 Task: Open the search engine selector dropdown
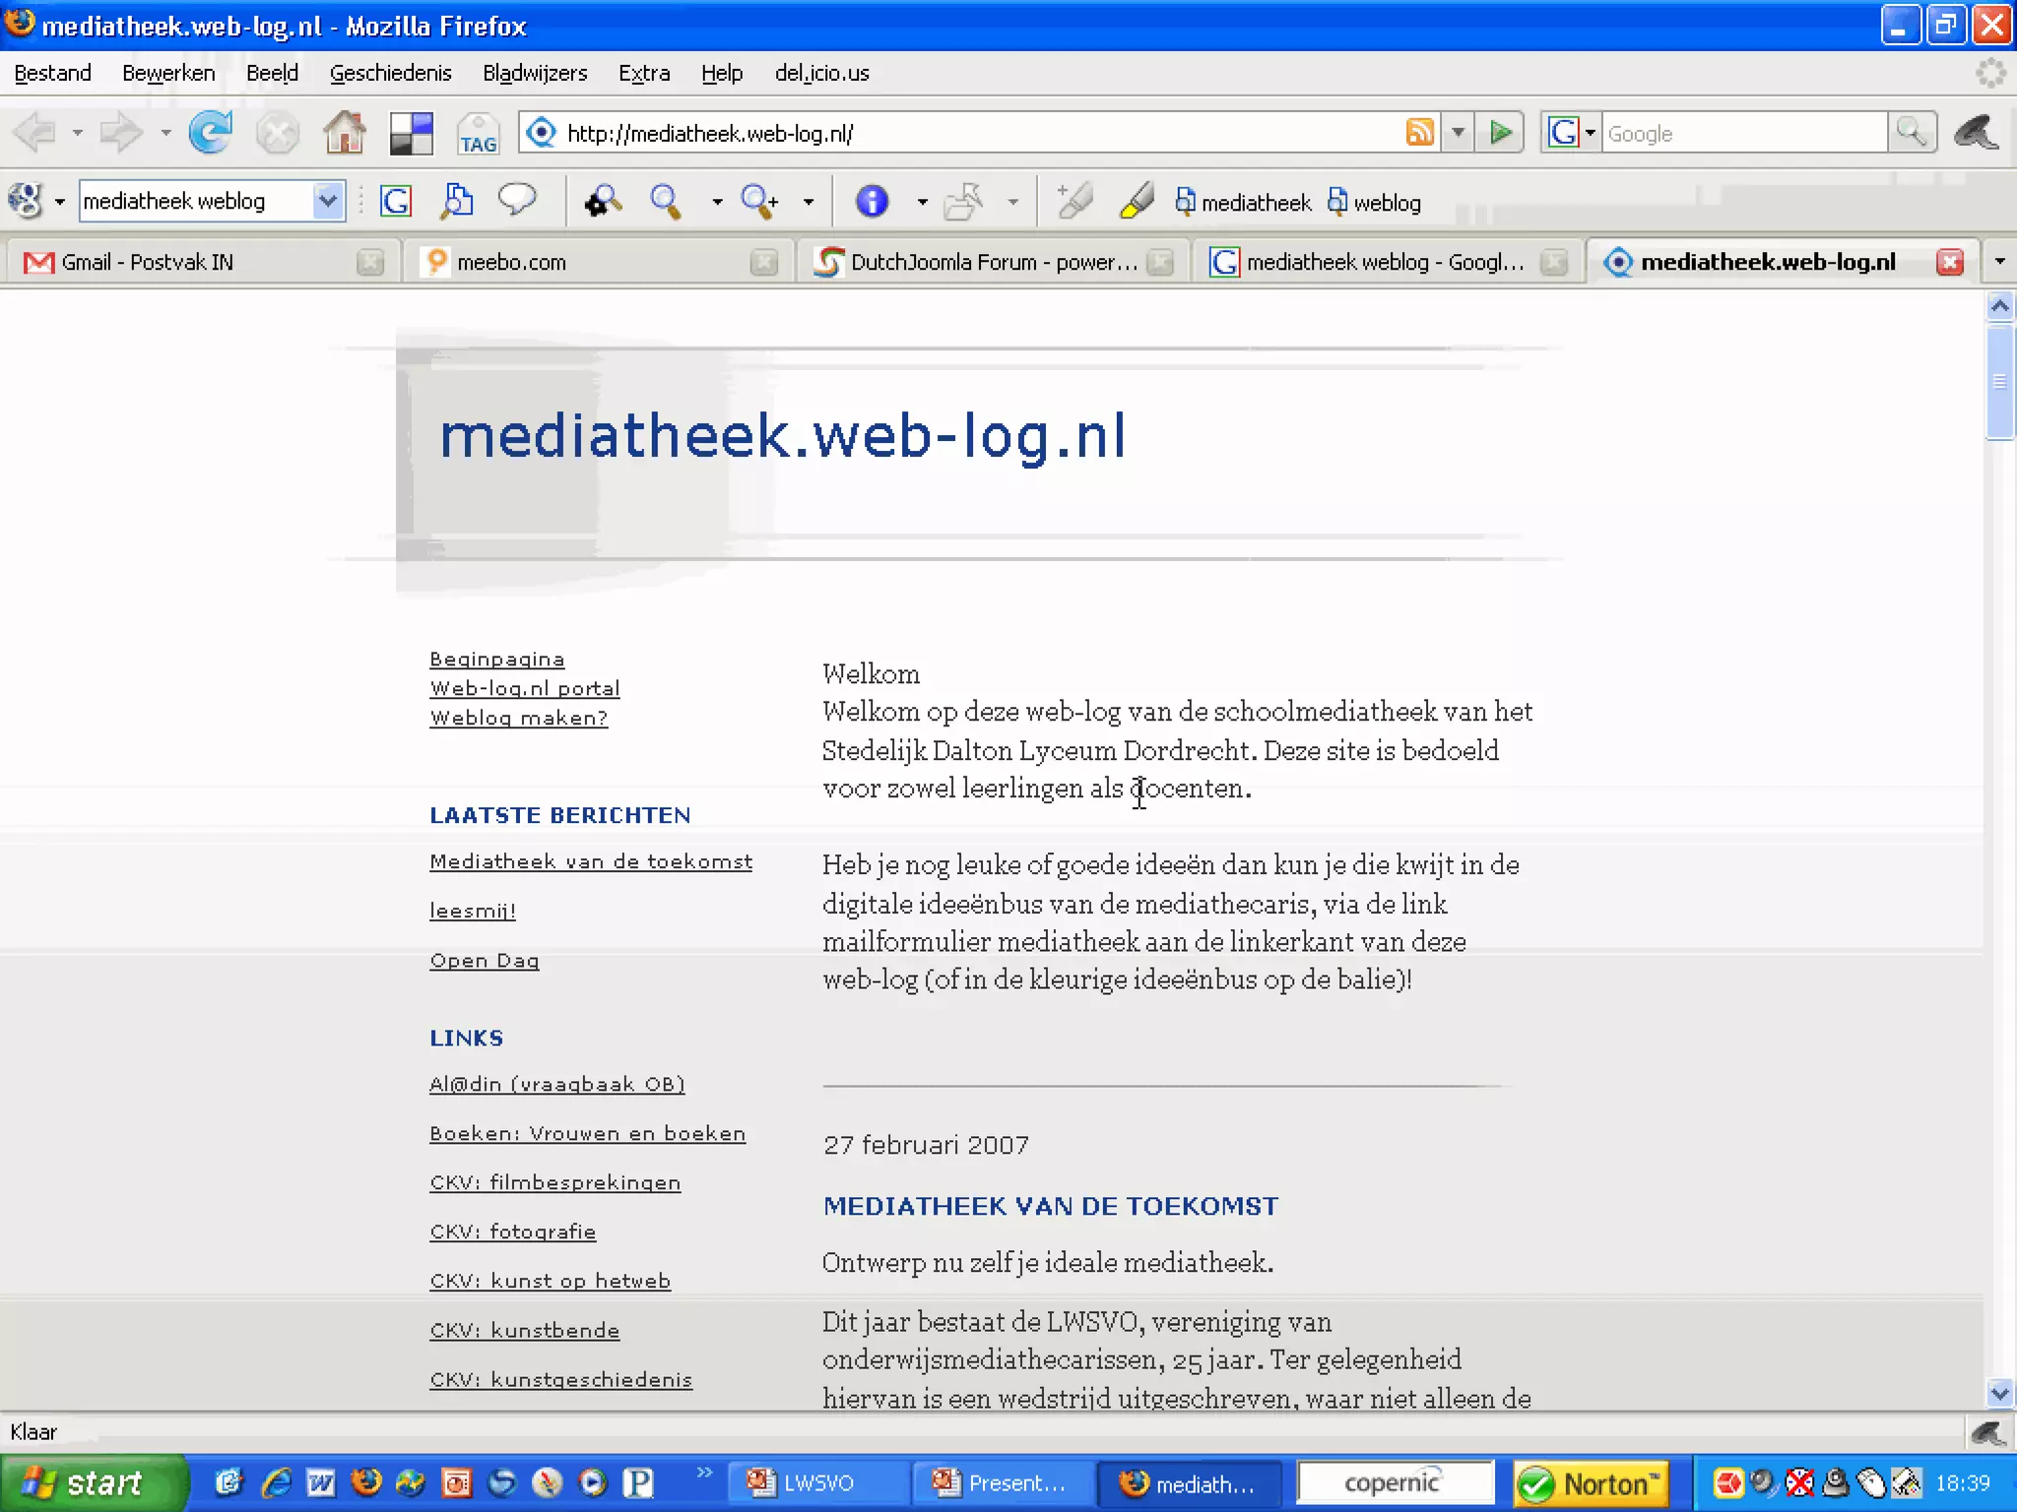pos(1571,132)
